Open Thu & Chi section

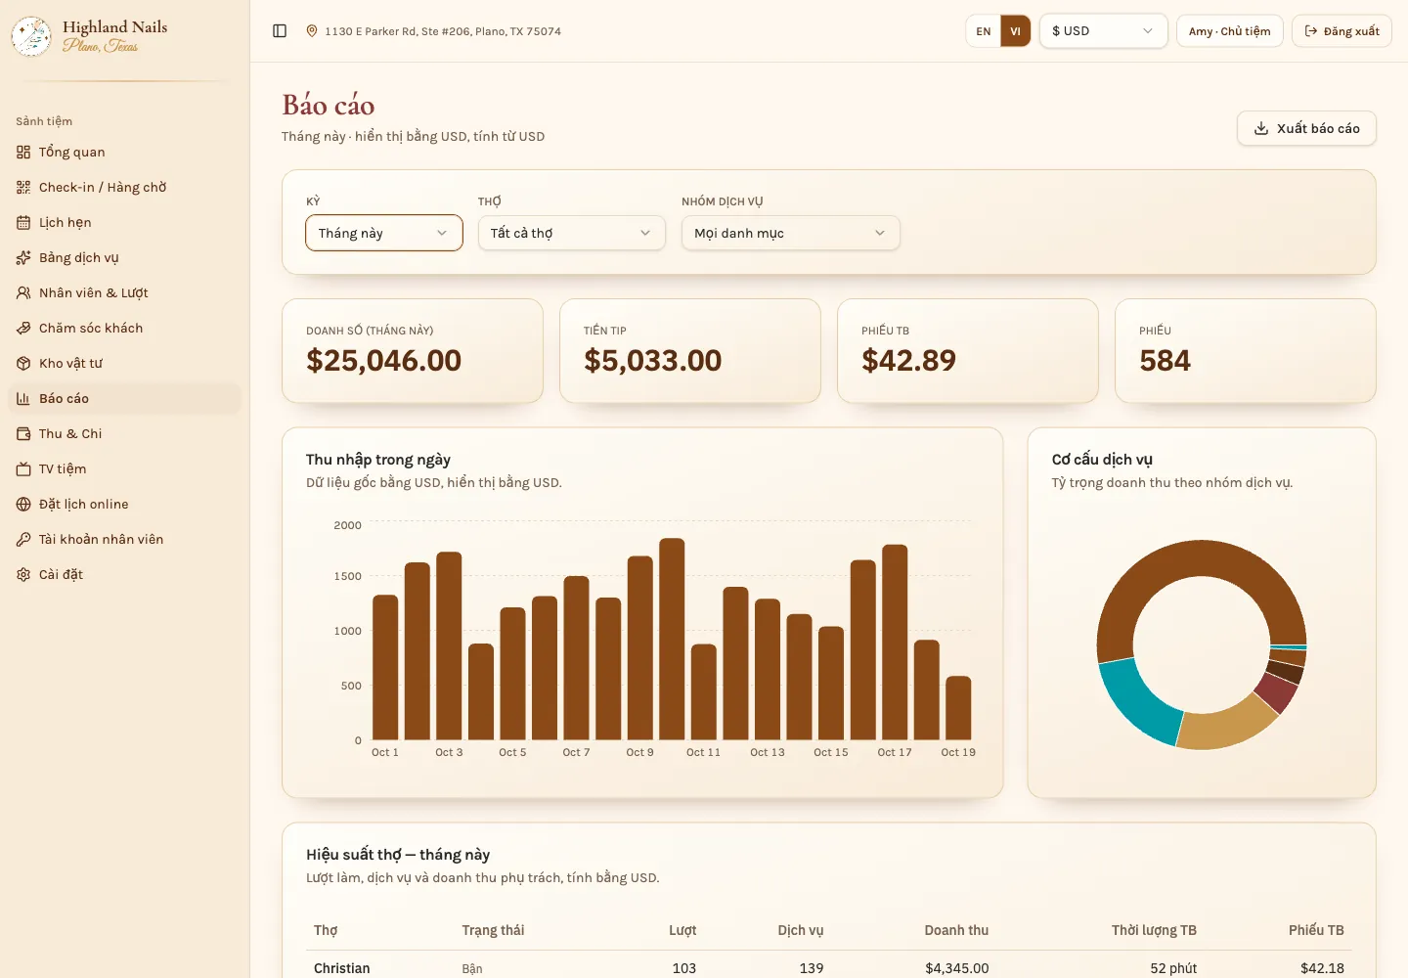(x=124, y=434)
